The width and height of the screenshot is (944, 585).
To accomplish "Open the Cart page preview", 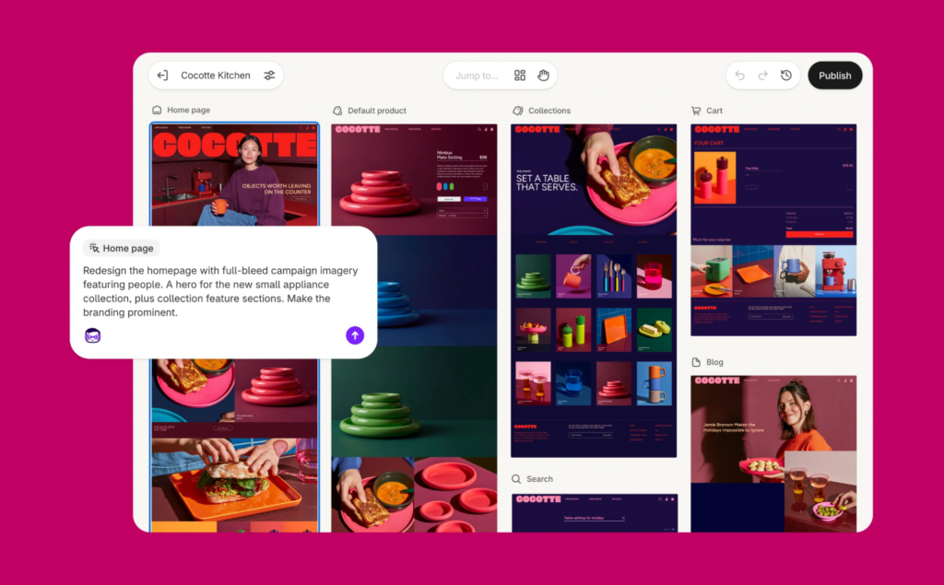I will tap(773, 230).
